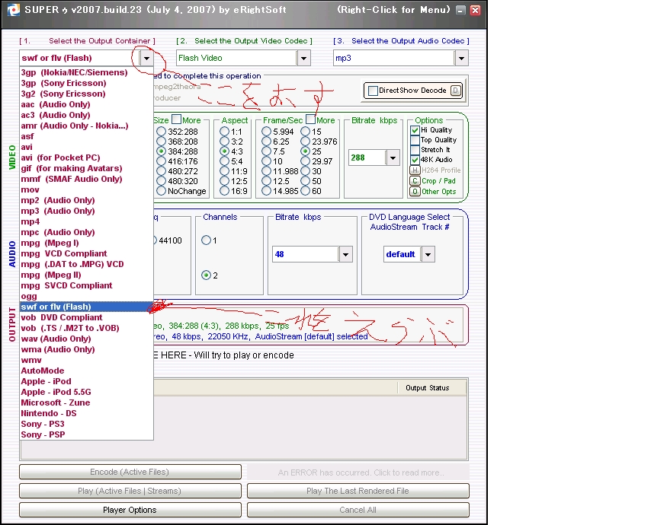
Task: Choose 'mpg SVCD Compliant' entry
Action: click(x=86, y=285)
